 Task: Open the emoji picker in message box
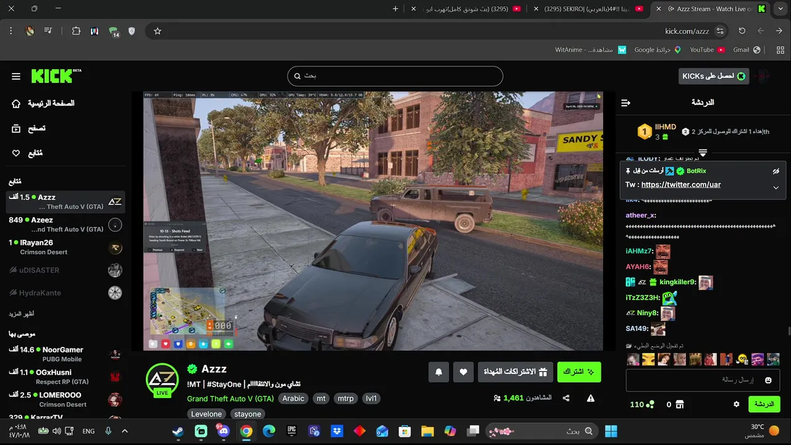pyautogui.click(x=768, y=380)
